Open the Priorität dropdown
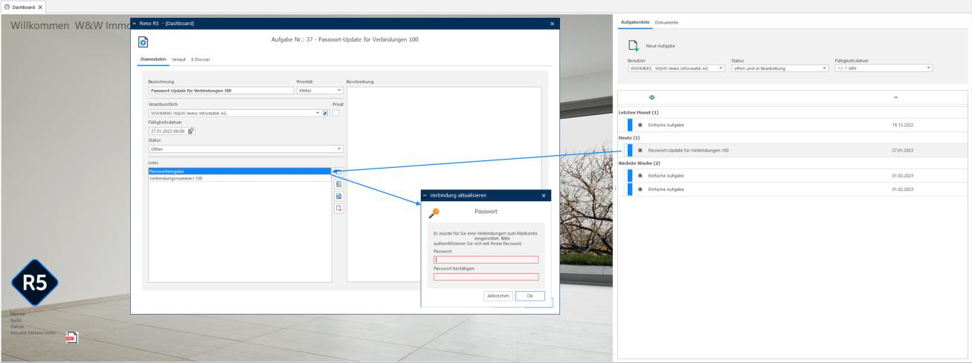The height and width of the screenshot is (363, 972). point(339,91)
